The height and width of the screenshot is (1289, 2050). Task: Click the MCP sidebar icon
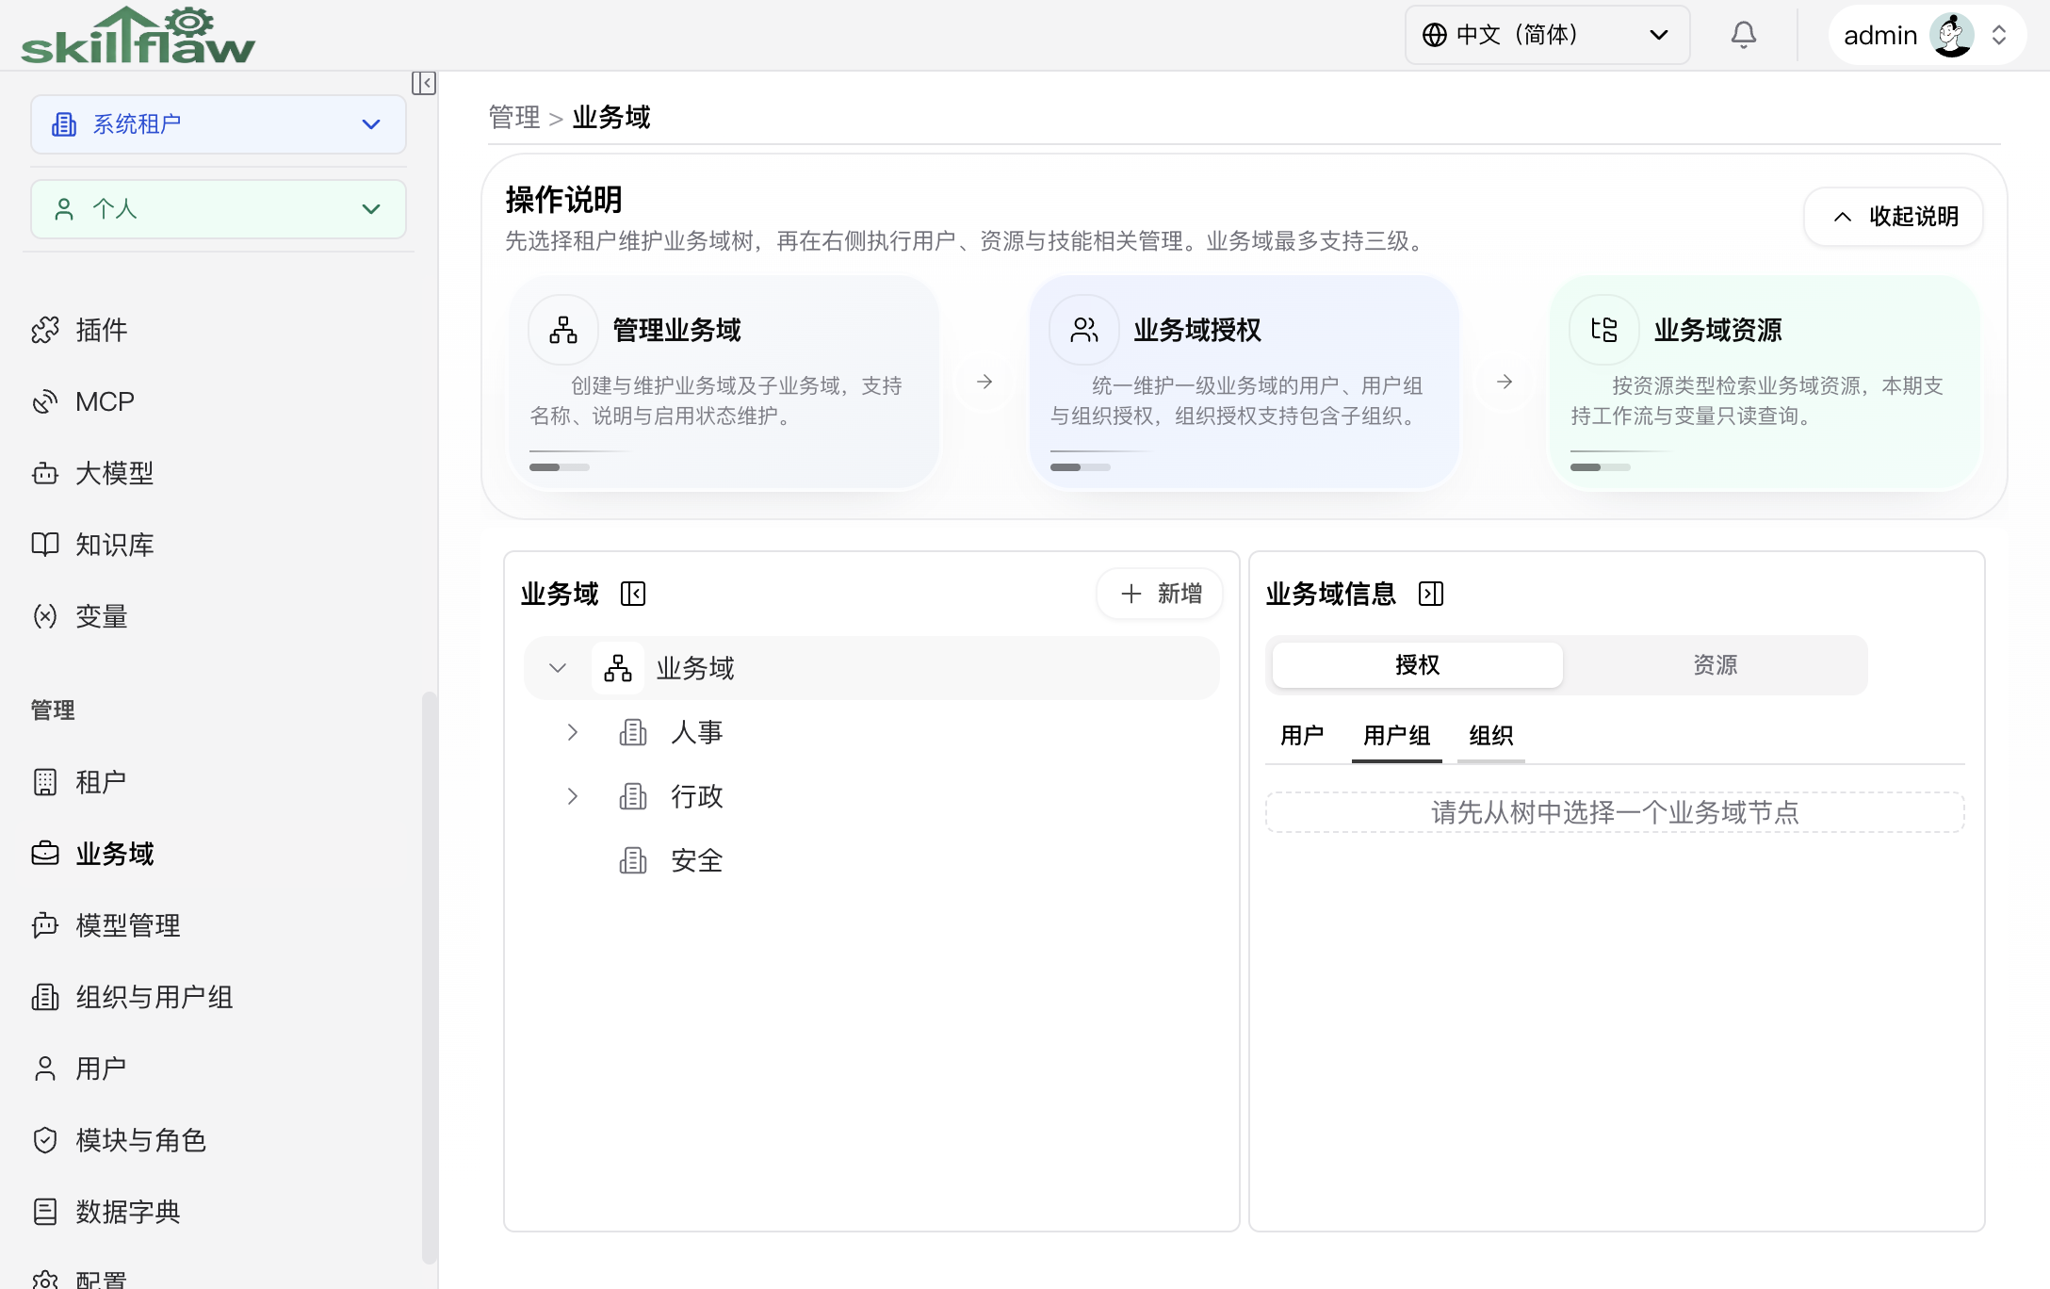[45, 401]
